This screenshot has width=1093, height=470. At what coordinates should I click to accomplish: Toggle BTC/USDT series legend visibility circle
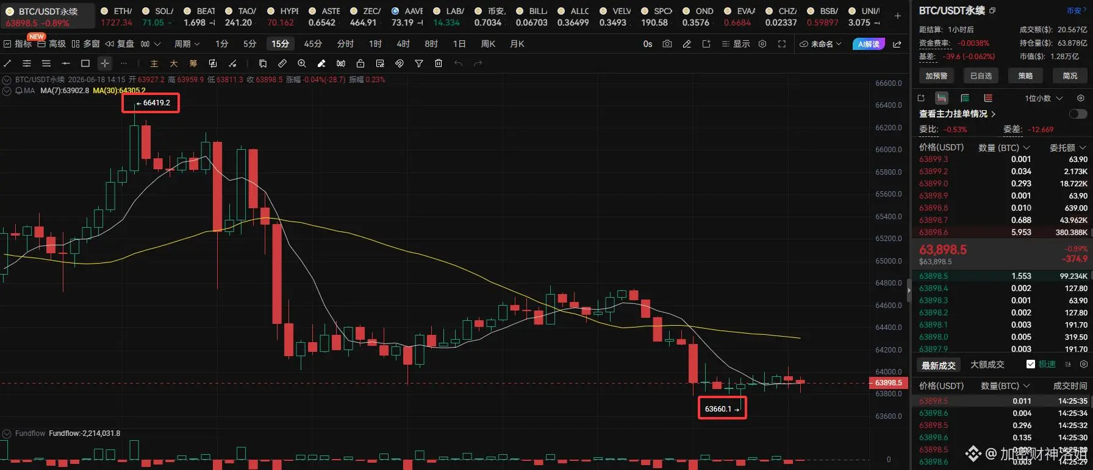pyautogui.click(x=7, y=80)
